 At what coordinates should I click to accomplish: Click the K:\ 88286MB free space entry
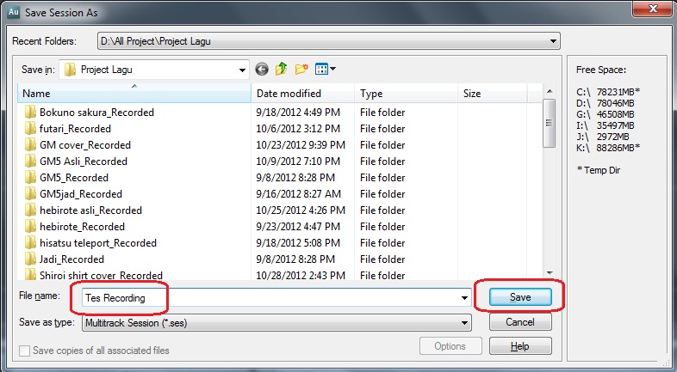pos(608,148)
